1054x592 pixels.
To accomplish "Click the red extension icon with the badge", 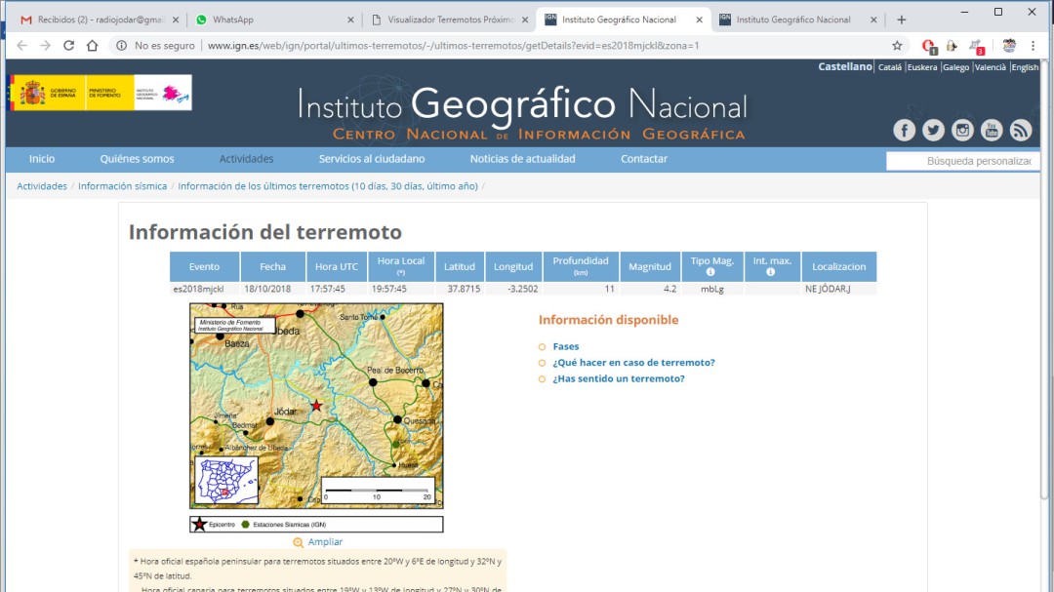I will click(x=928, y=46).
